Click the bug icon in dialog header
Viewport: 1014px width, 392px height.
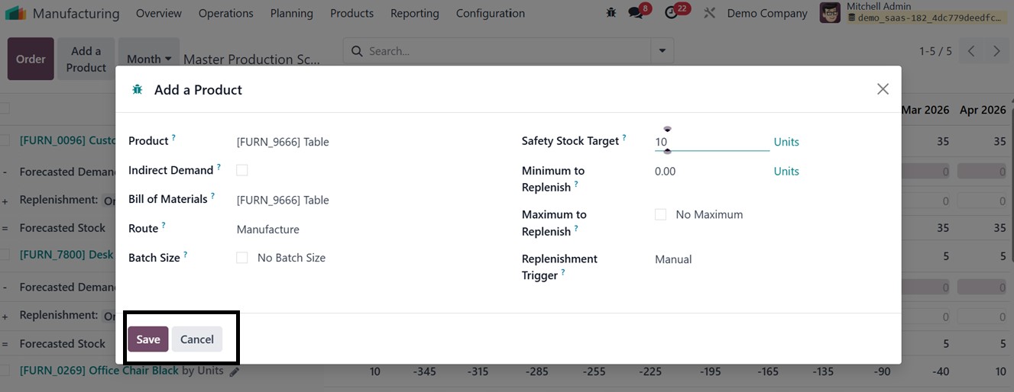pyautogui.click(x=138, y=90)
